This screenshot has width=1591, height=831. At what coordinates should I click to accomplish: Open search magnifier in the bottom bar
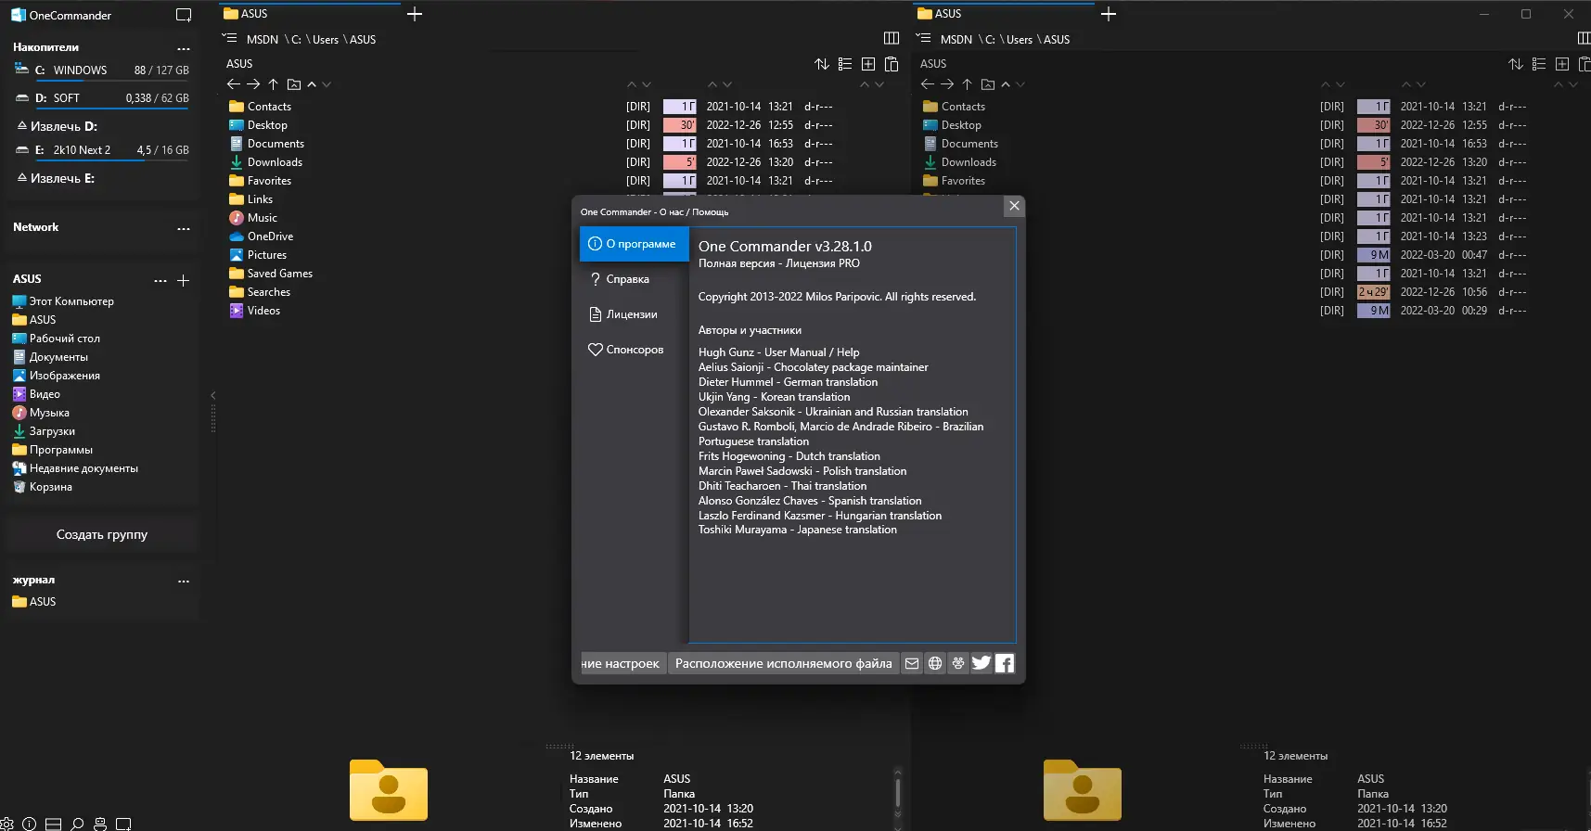click(77, 824)
